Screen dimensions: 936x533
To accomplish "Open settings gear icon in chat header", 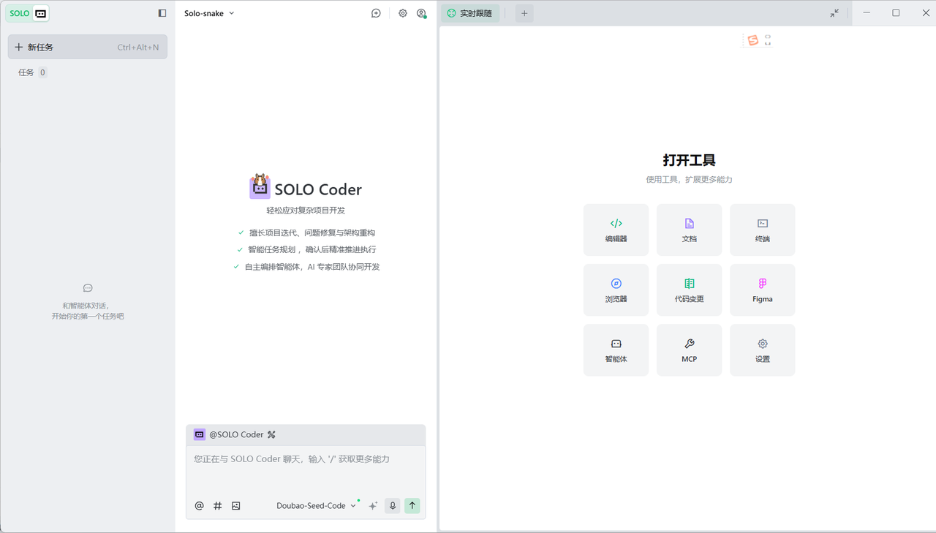I will pyautogui.click(x=402, y=13).
